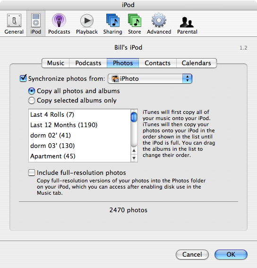The image size is (257, 268).
Task: Open the Playback preferences pane
Action: (x=87, y=24)
